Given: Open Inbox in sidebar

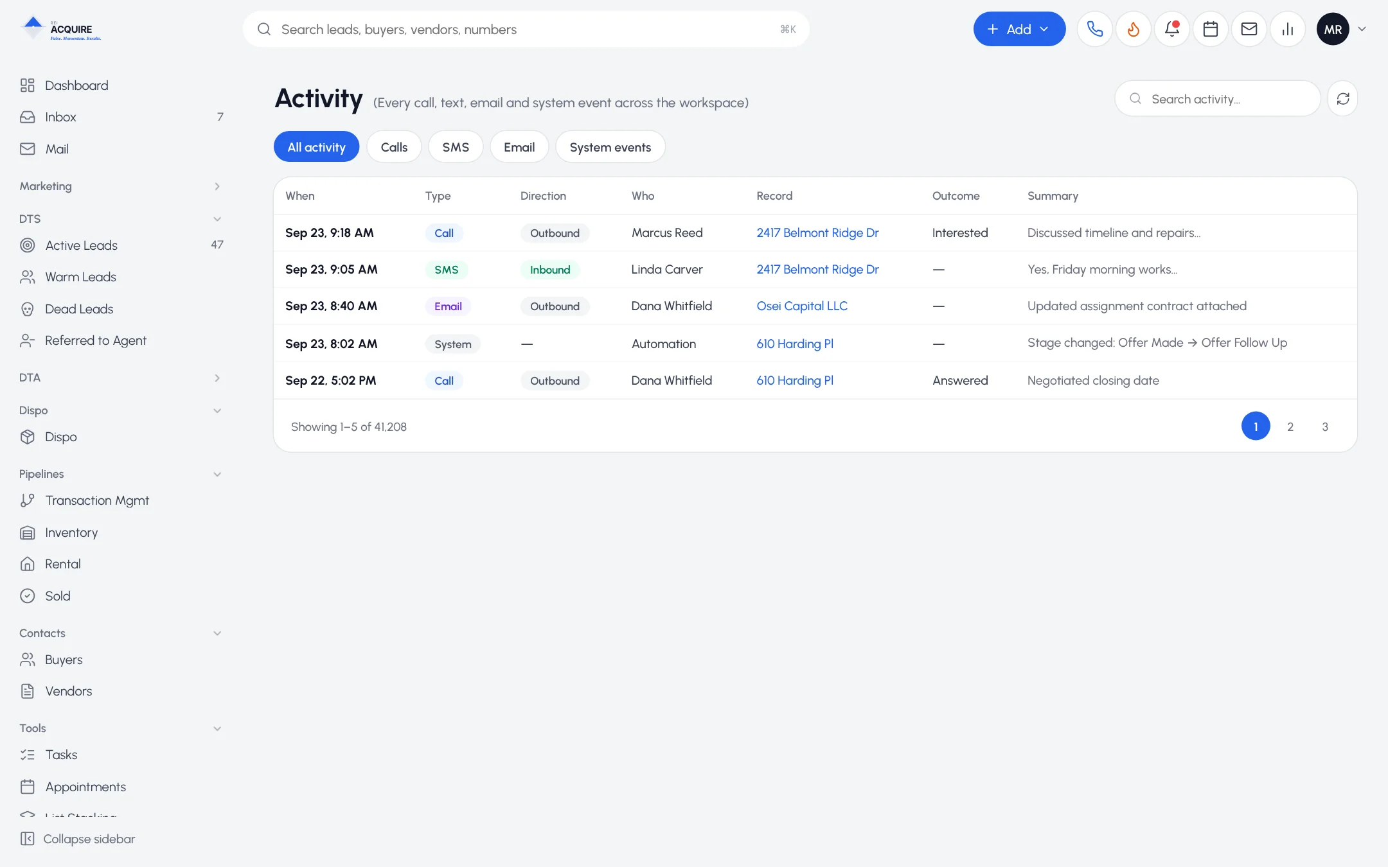Looking at the screenshot, I should click(120, 117).
